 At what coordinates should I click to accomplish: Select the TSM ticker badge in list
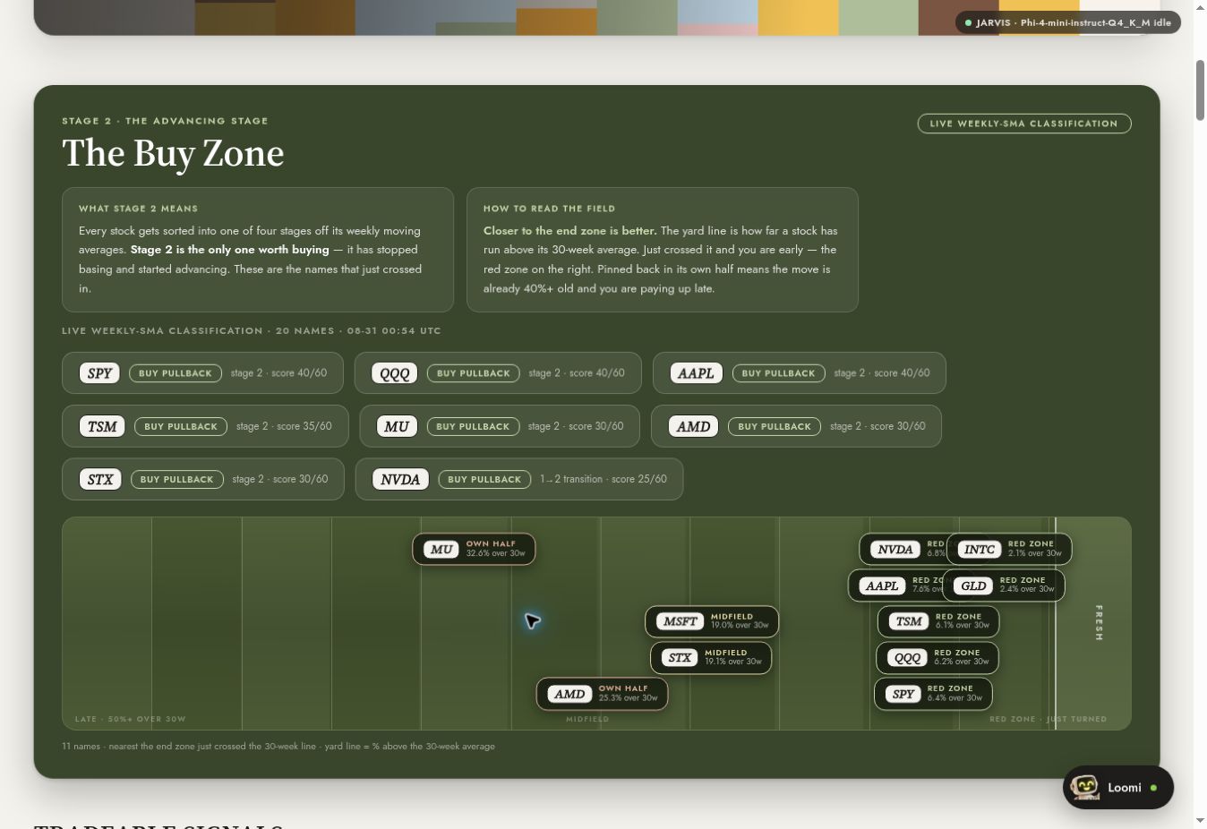102,426
